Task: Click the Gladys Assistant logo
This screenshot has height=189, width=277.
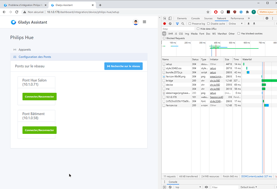Action: 29,22
